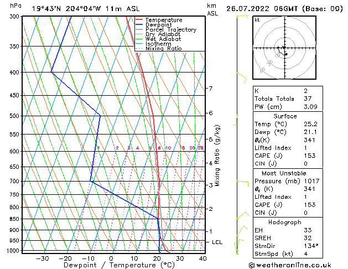
Task: Click the mixing ratio line label '10'
Action: pos(168,148)
